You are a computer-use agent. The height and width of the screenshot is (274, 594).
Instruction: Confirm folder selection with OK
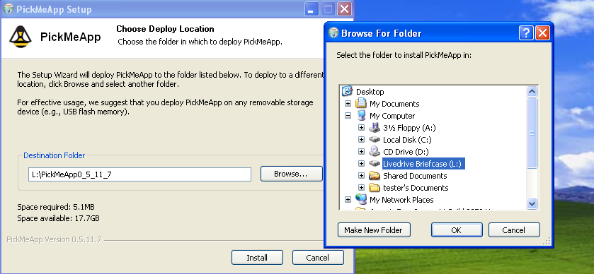[x=457, y=230]
